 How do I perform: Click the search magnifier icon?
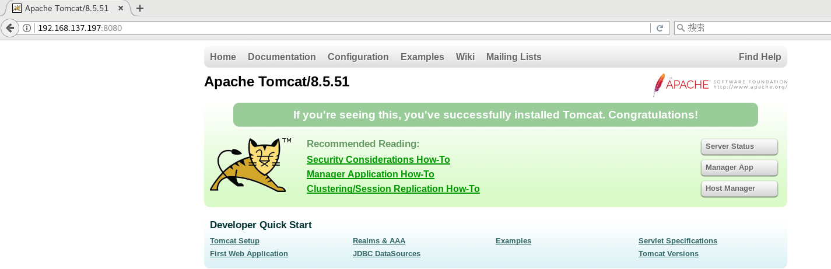[x=681, y=28]
